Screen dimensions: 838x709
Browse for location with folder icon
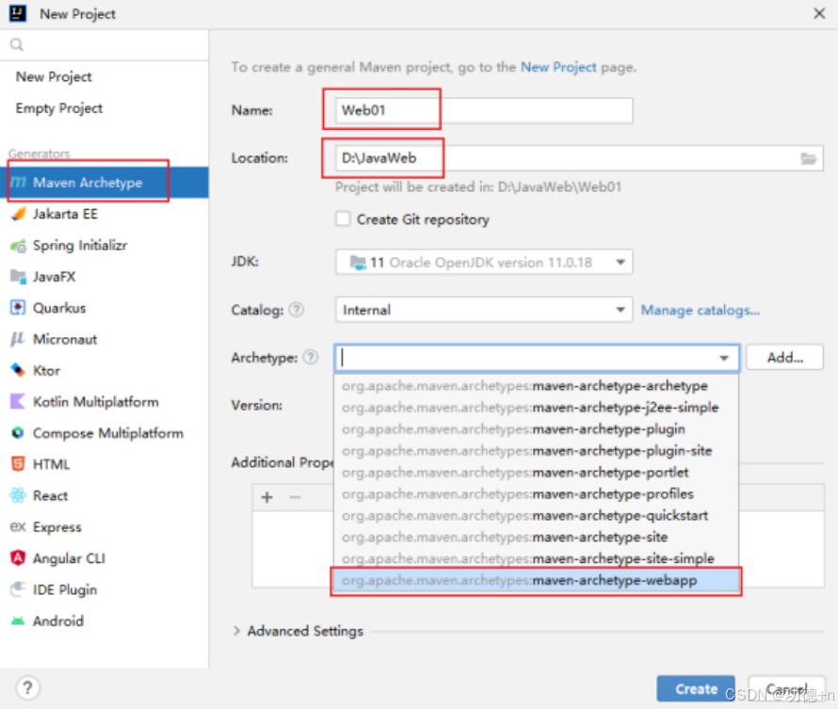pyautogui.click(x=808, y=158)
